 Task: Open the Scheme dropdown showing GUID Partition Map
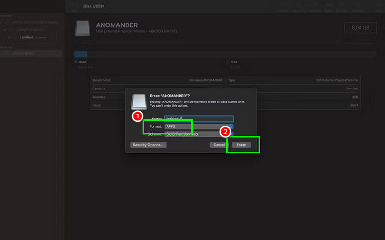click(199, 134)
